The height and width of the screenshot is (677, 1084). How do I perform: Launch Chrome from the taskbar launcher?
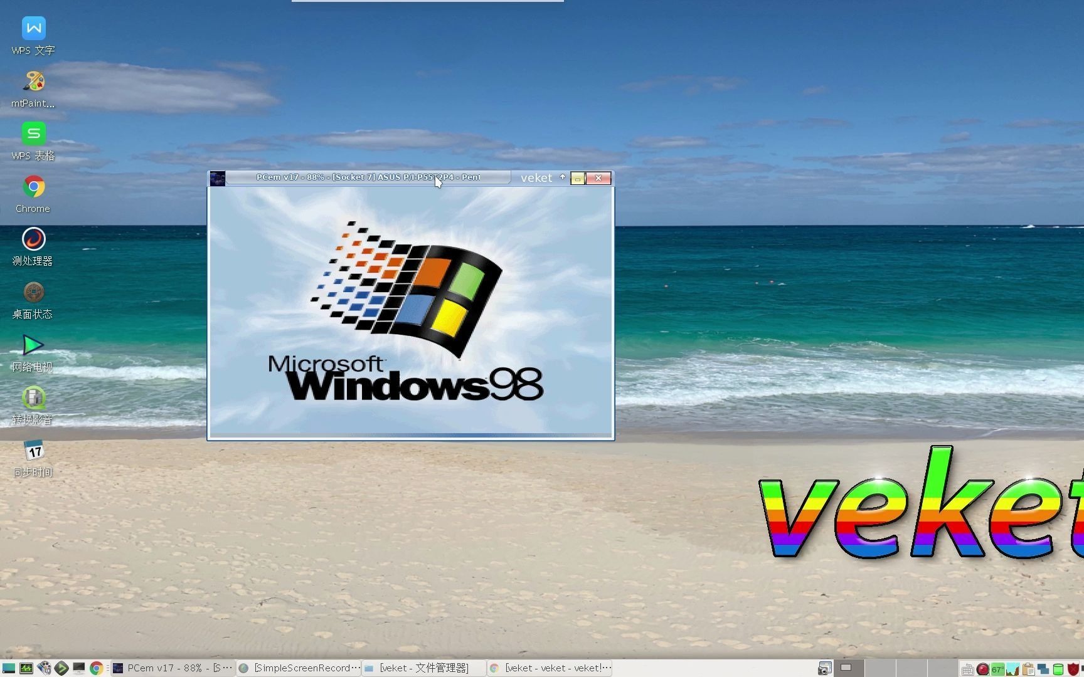97,668
